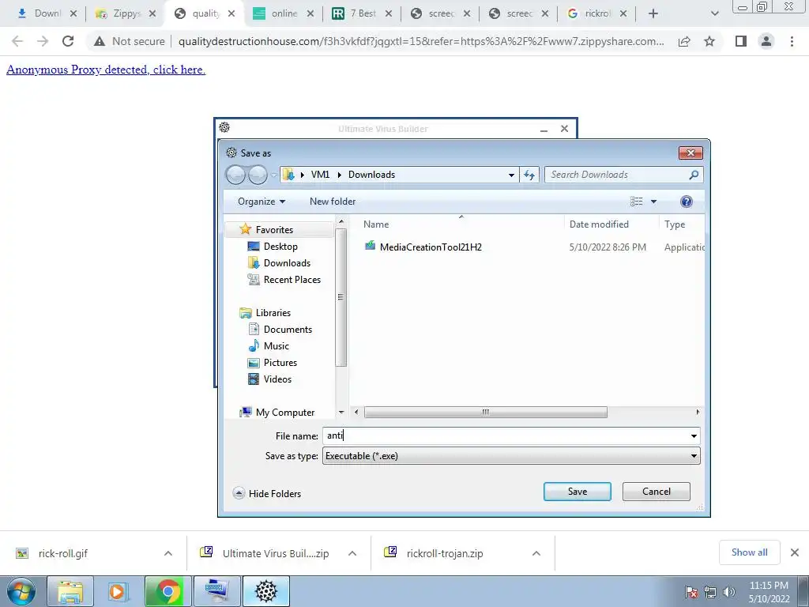
Task: Close the quality tab
Action: point(231,14)
